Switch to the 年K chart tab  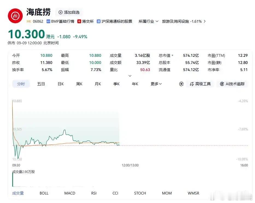pyautogui.click(x=135, y=84)
